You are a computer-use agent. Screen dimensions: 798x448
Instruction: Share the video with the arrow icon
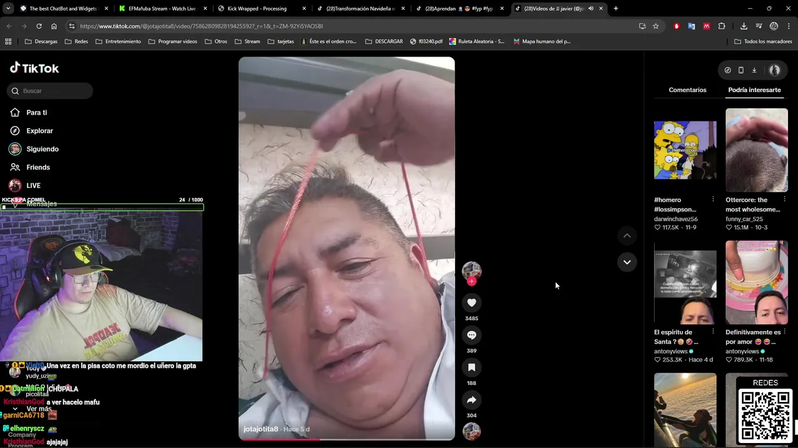(471, 400)
